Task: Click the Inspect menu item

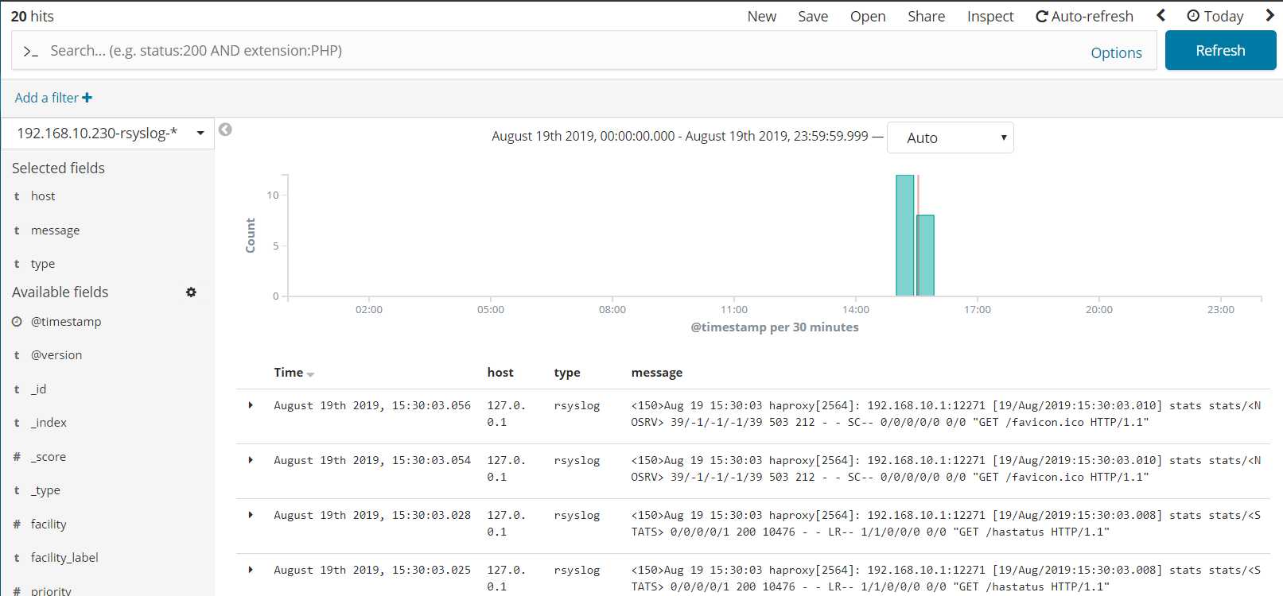Action: [x=990, y=16]
